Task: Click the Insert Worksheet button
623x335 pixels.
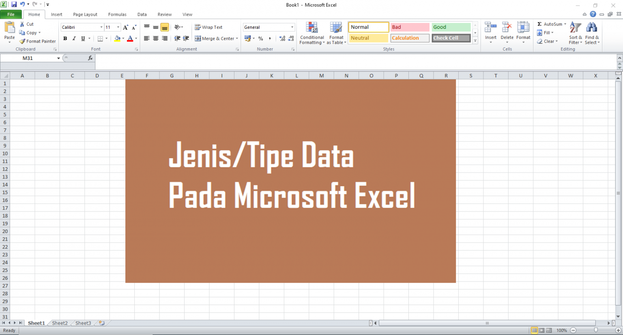Action: coord(102,323)
